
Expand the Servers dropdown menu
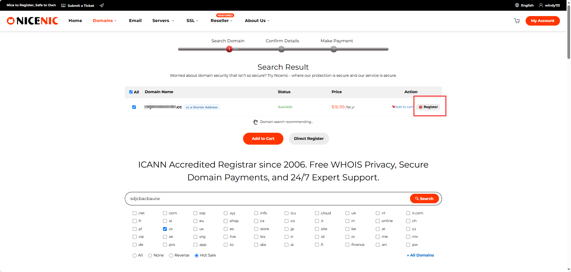pyautogui.click(x=163, y=21)
